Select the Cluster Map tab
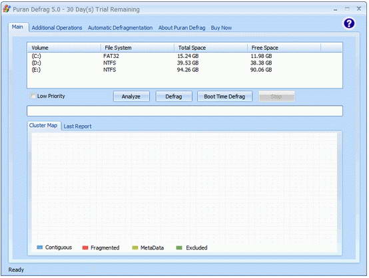Image resolution: width=369 pixels, height=278 pixels. [x=43, y=125]
